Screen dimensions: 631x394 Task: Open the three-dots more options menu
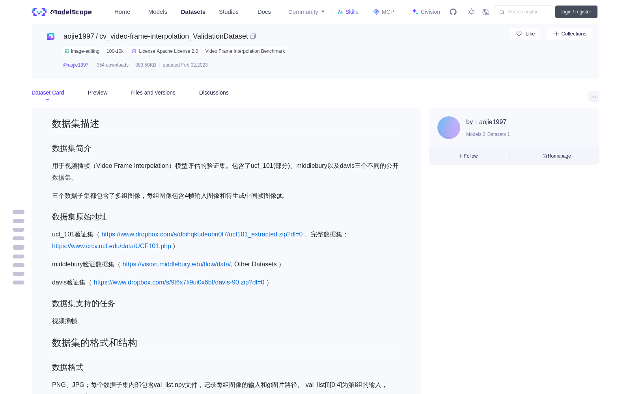594,97
